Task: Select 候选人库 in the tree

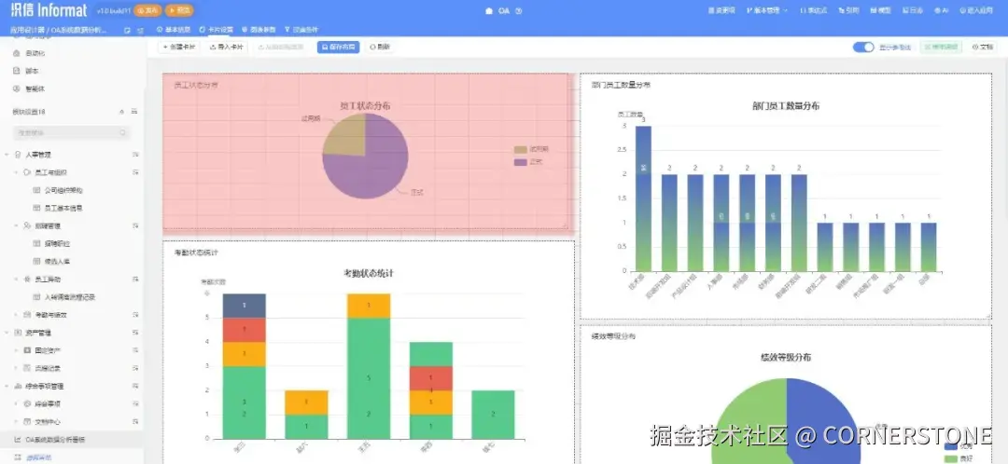Action: coord(57,262)
